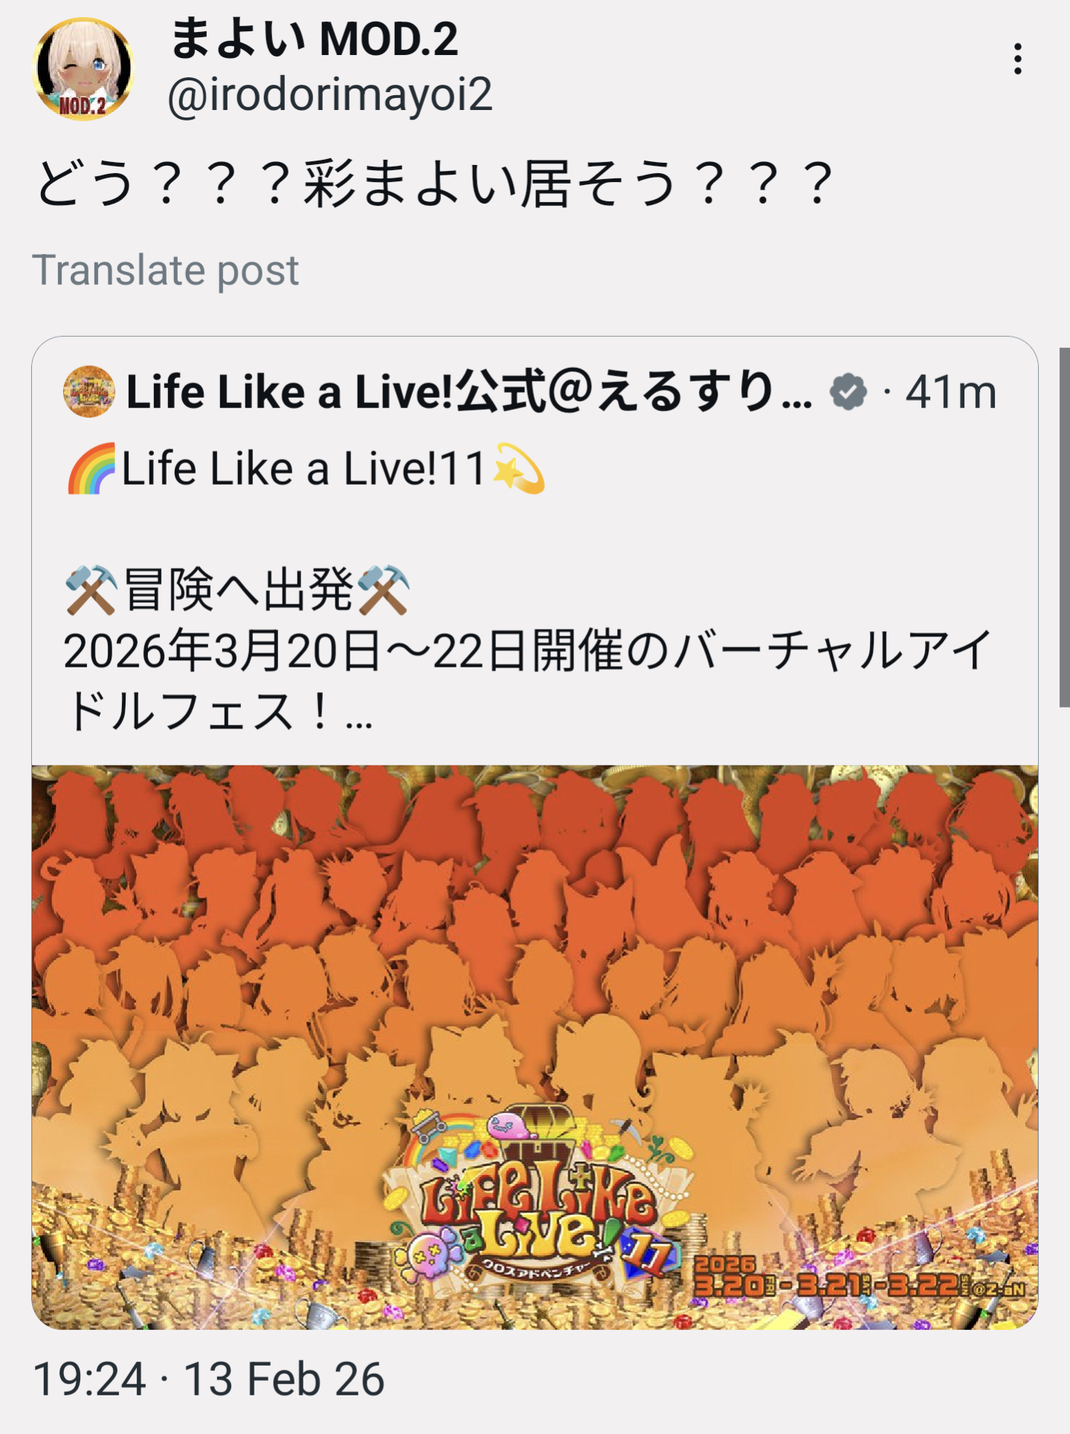Click Translate post link
Image resolution: width=1070 pixels, height=1434 pixels.
165,270
